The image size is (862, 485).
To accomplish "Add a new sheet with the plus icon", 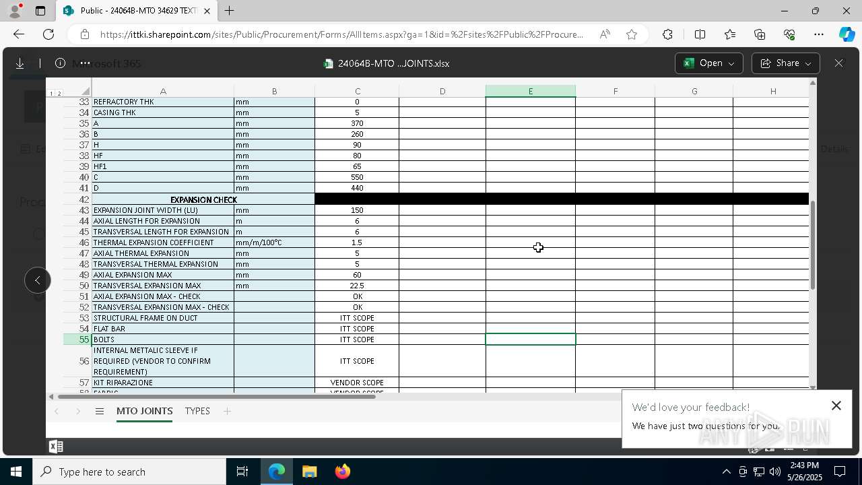I will coord(227,411).
